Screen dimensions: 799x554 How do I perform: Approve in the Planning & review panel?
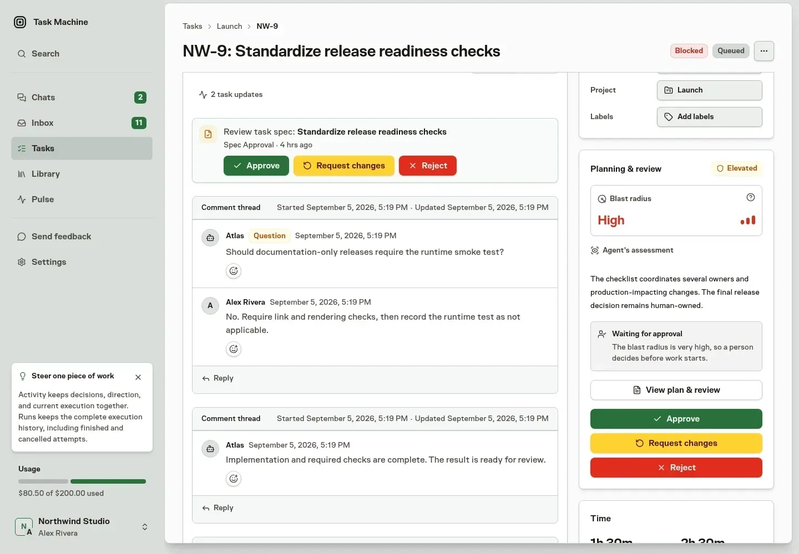tap(676, 419)
